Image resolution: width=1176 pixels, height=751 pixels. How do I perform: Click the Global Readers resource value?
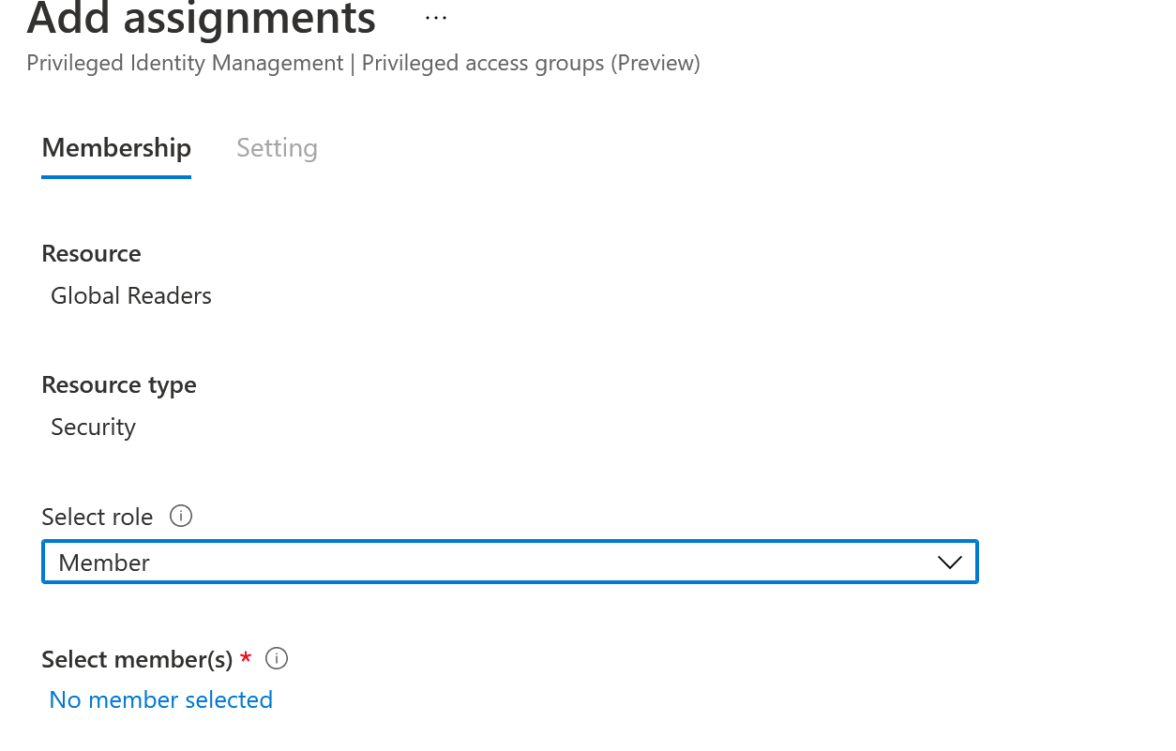tap(131, 295)
